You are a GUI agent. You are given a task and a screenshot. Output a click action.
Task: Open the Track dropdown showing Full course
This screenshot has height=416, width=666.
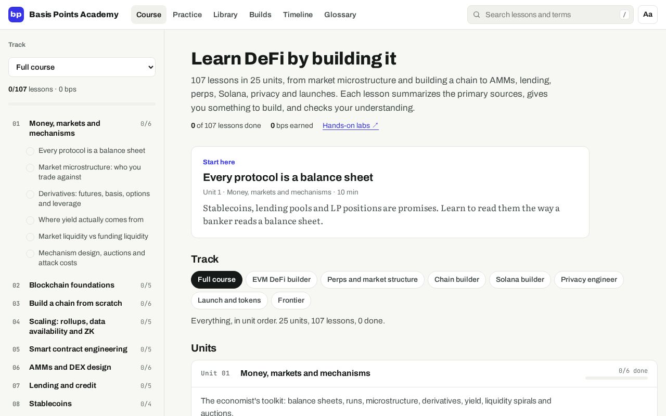tap(82, 67)
